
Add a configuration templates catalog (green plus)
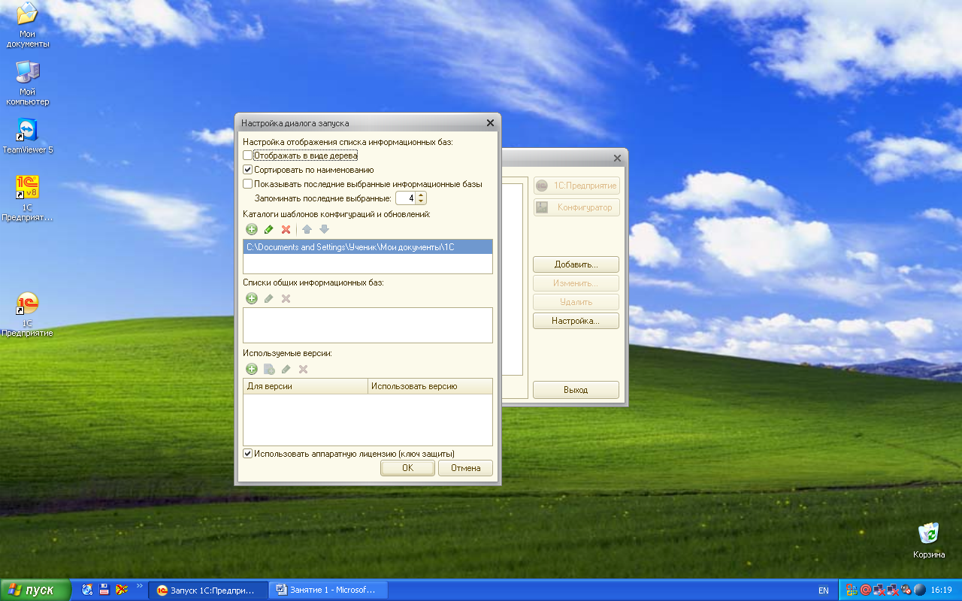tap(252, 229)
